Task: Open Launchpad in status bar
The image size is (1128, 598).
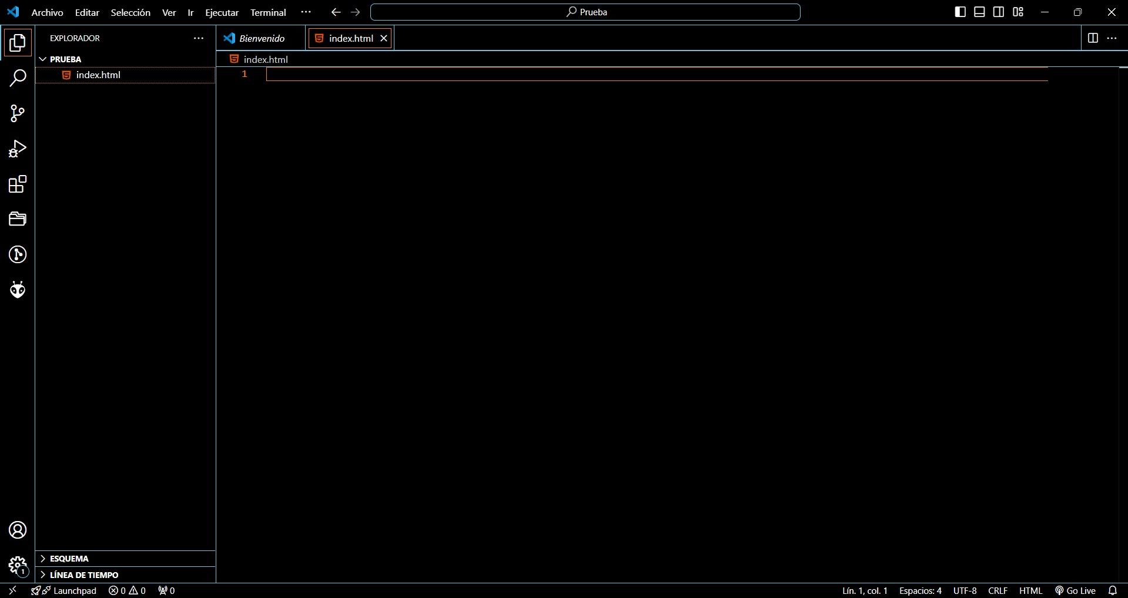Action: [x=64, y=590]
